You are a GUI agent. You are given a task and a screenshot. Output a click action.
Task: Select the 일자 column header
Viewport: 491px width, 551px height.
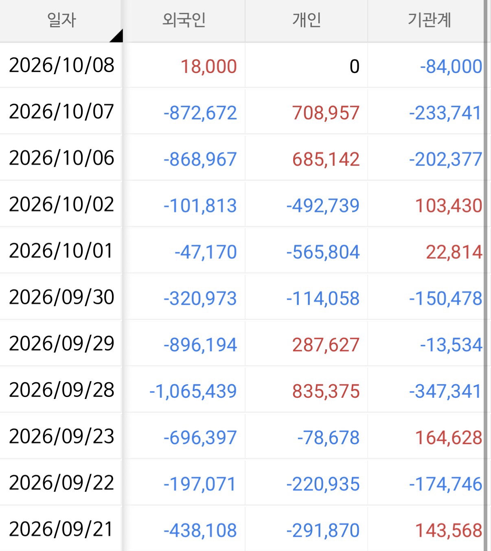(61, 20)
